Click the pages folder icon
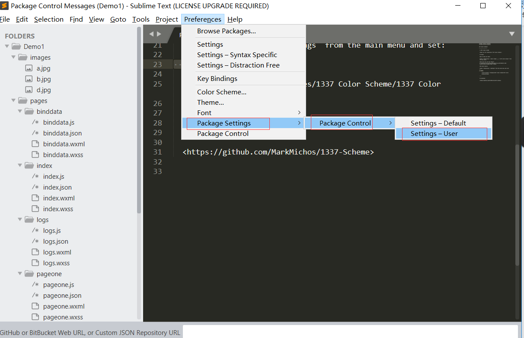This screenshot has height=338, width=524. (x=22, y=100)
